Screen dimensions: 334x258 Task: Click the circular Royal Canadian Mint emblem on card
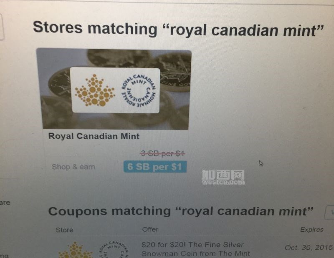pos(139,91)
